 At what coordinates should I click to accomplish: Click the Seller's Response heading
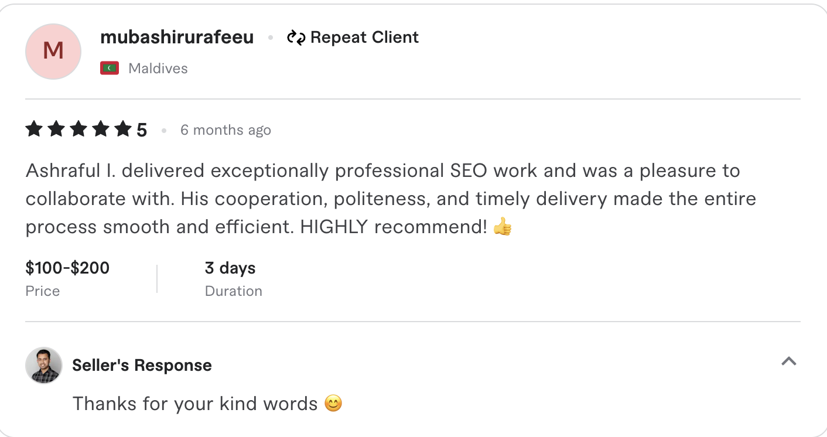(141, 365)
